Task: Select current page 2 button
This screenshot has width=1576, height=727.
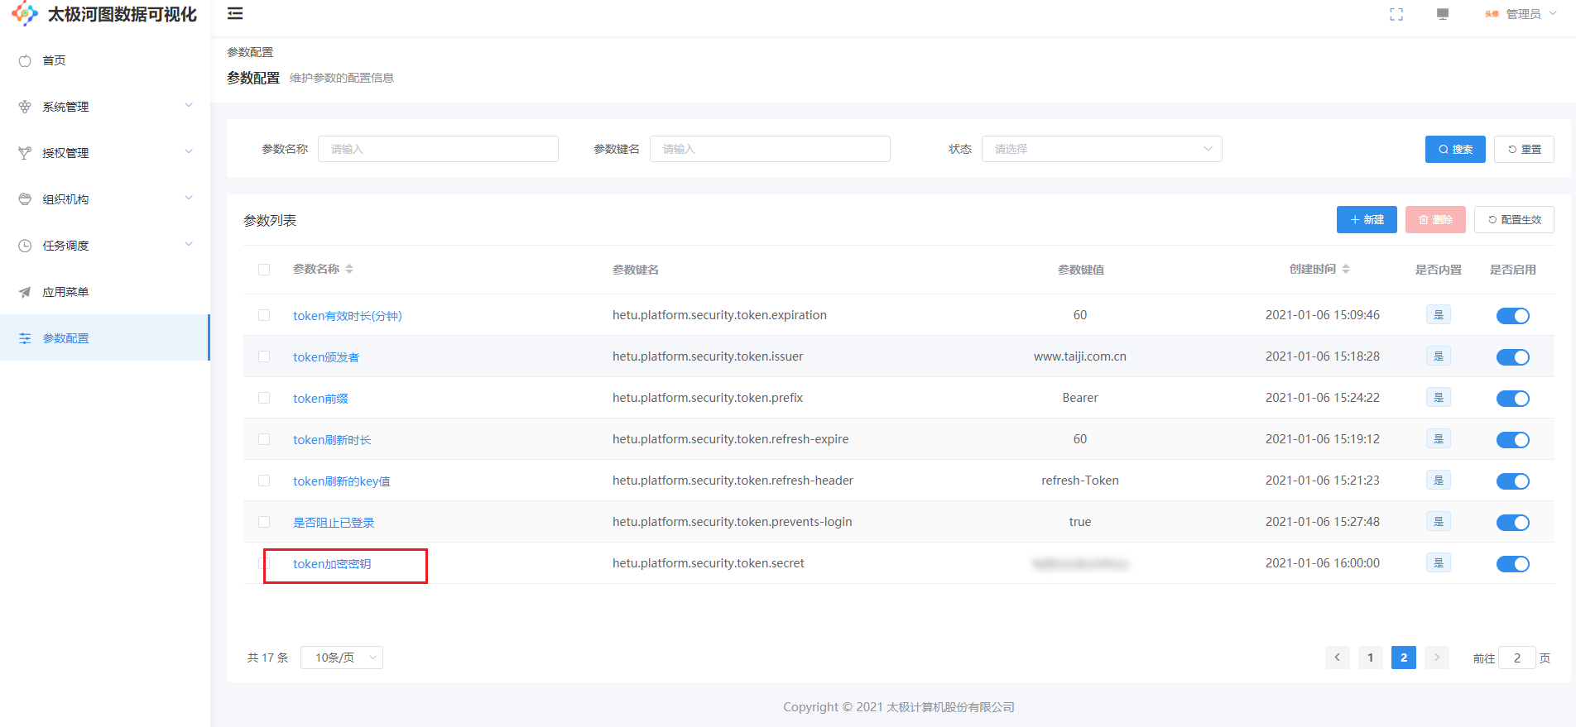Action: point(1404,658)
